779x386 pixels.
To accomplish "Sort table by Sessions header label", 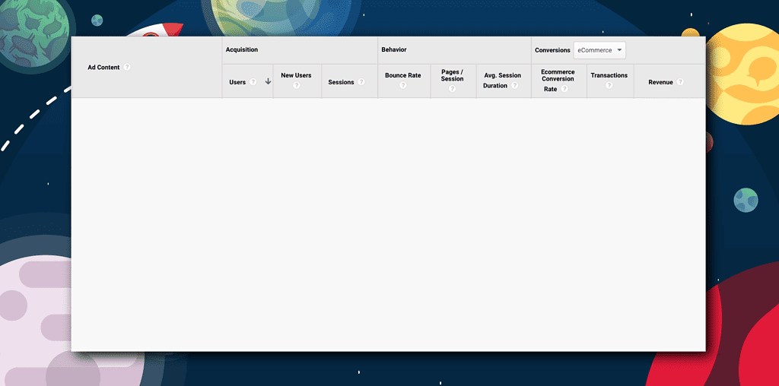I will [341, 82].
